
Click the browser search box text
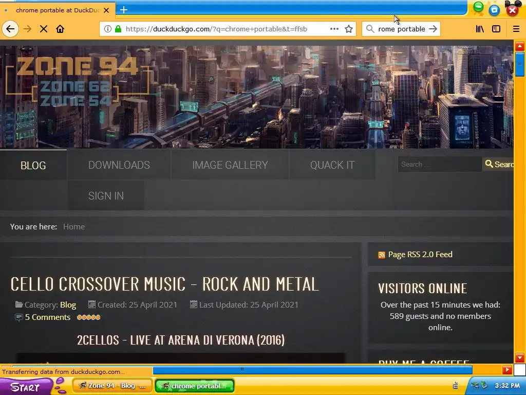[x=402, y=29]
